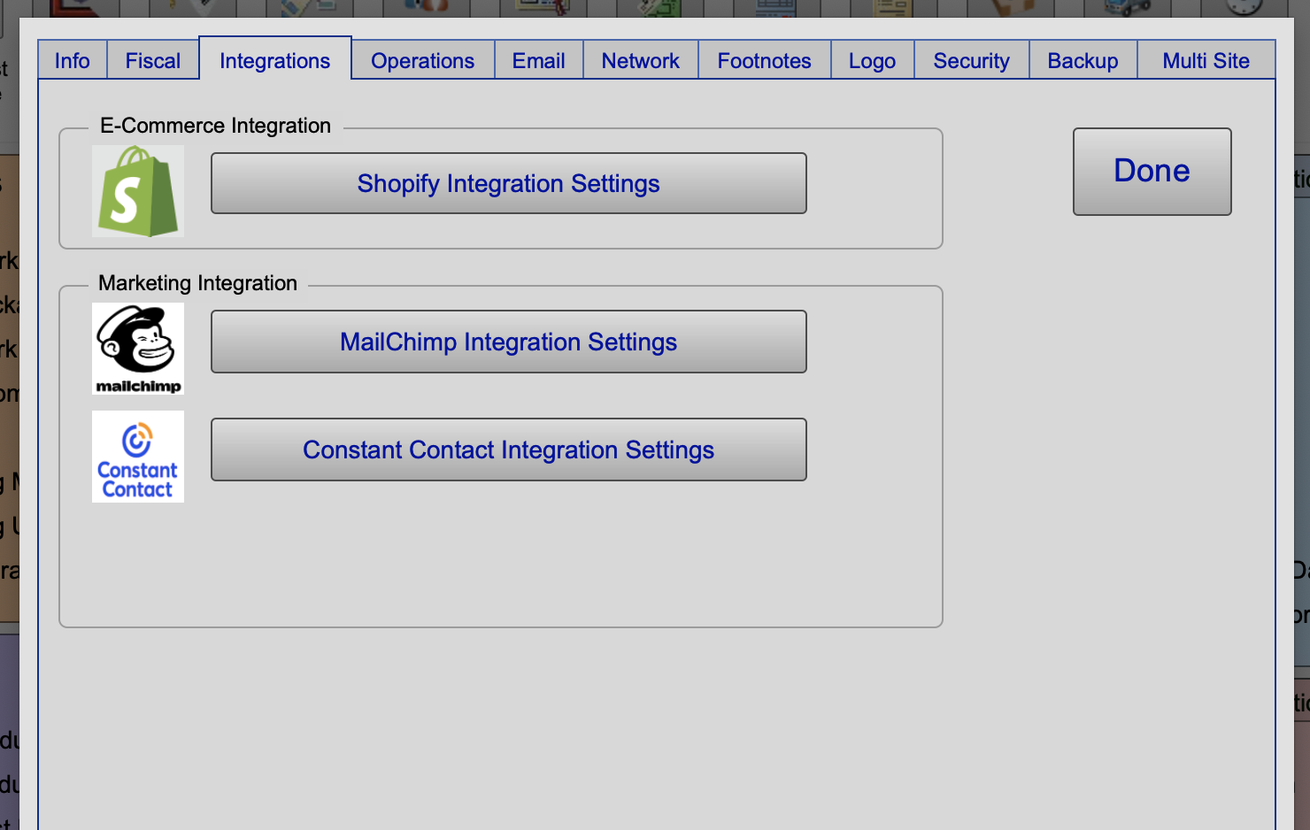Switch to the Info tab

click(x=73, y=61)
